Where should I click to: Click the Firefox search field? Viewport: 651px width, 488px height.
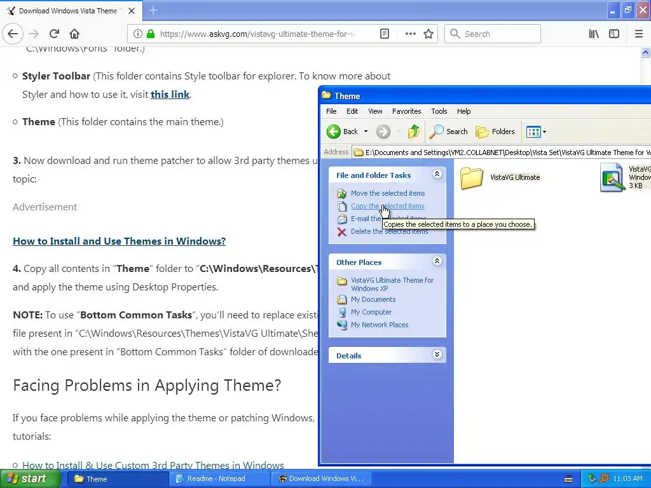click(493, 34)
